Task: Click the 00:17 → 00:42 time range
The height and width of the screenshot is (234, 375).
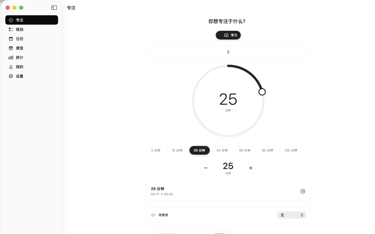Action: coord(162,194)
